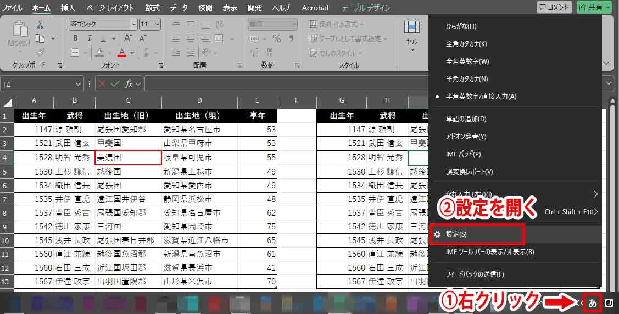Image resolution: width=619 pixels, height=314 pixels.
Task: Click the Insert Function fx icon
Action: tap(129, 83)
